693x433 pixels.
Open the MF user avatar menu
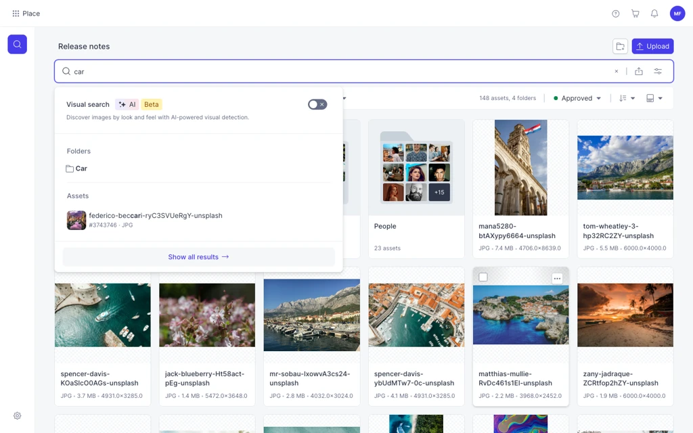pyautogui.click(x=677, y=14)
